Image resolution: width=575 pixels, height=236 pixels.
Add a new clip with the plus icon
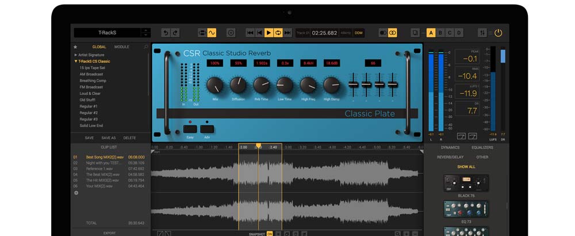click(x=76, y=193)
